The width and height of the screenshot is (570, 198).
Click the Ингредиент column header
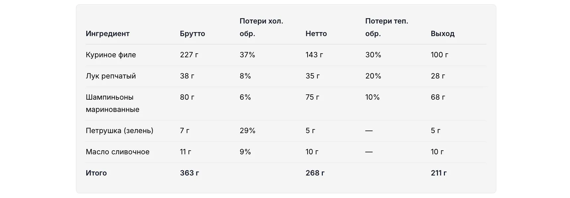107,34
